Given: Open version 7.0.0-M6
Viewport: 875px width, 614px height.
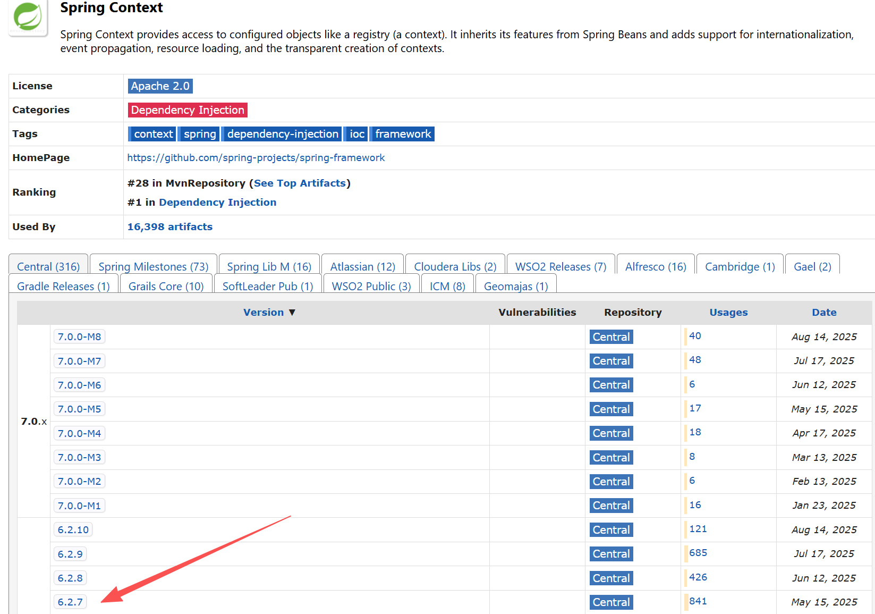Looking at the screenshot, I should pyautogui.click(x=79, y=385).
